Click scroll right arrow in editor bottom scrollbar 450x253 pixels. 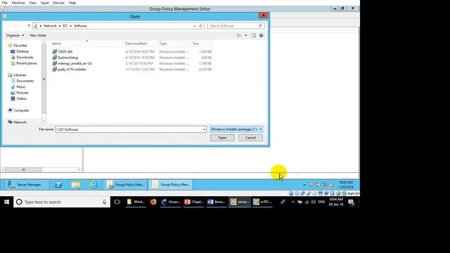pos(79,170)
